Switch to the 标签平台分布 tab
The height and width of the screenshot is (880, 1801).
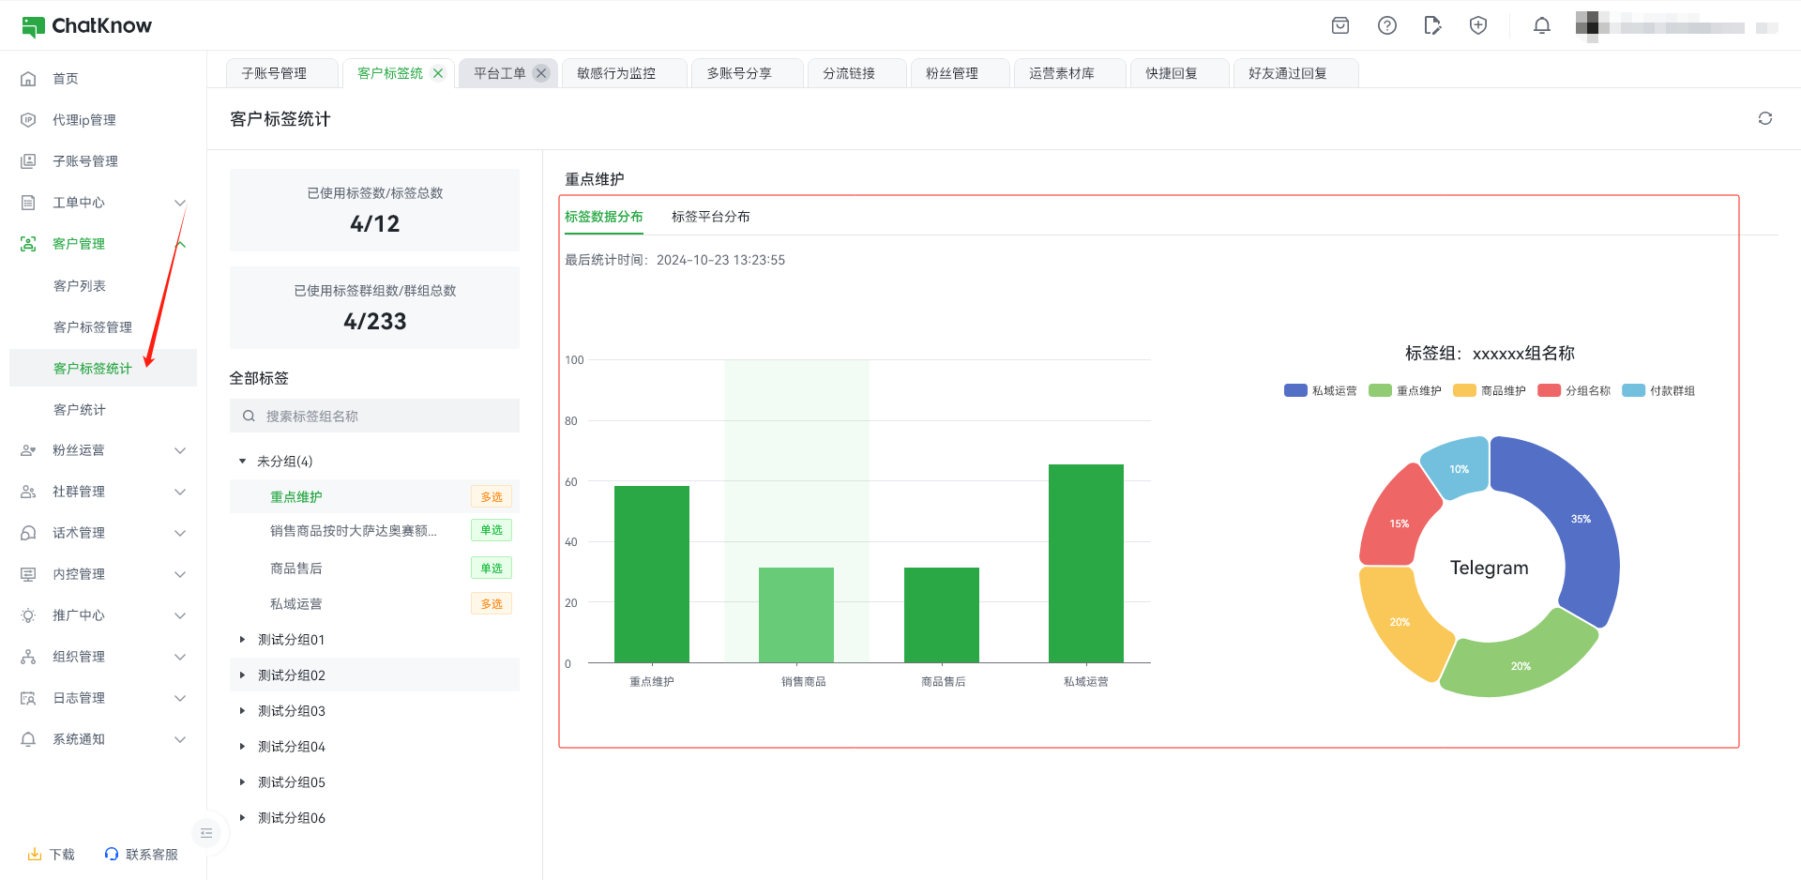(710, 217)
